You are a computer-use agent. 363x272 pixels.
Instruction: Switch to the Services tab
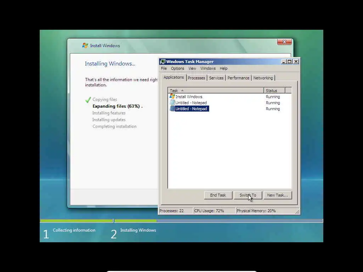pyautogui.click(x=216, y=78)
